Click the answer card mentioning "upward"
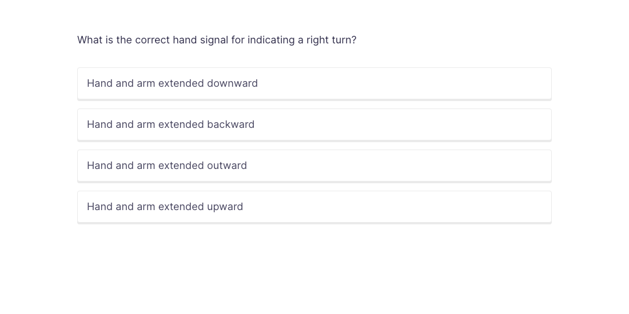The height and width of the screenshot is (314, 629). [x=314, y=207]
